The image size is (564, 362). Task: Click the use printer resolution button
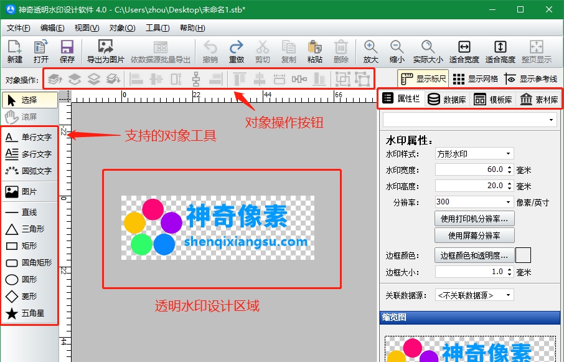(x=473, y=218)
